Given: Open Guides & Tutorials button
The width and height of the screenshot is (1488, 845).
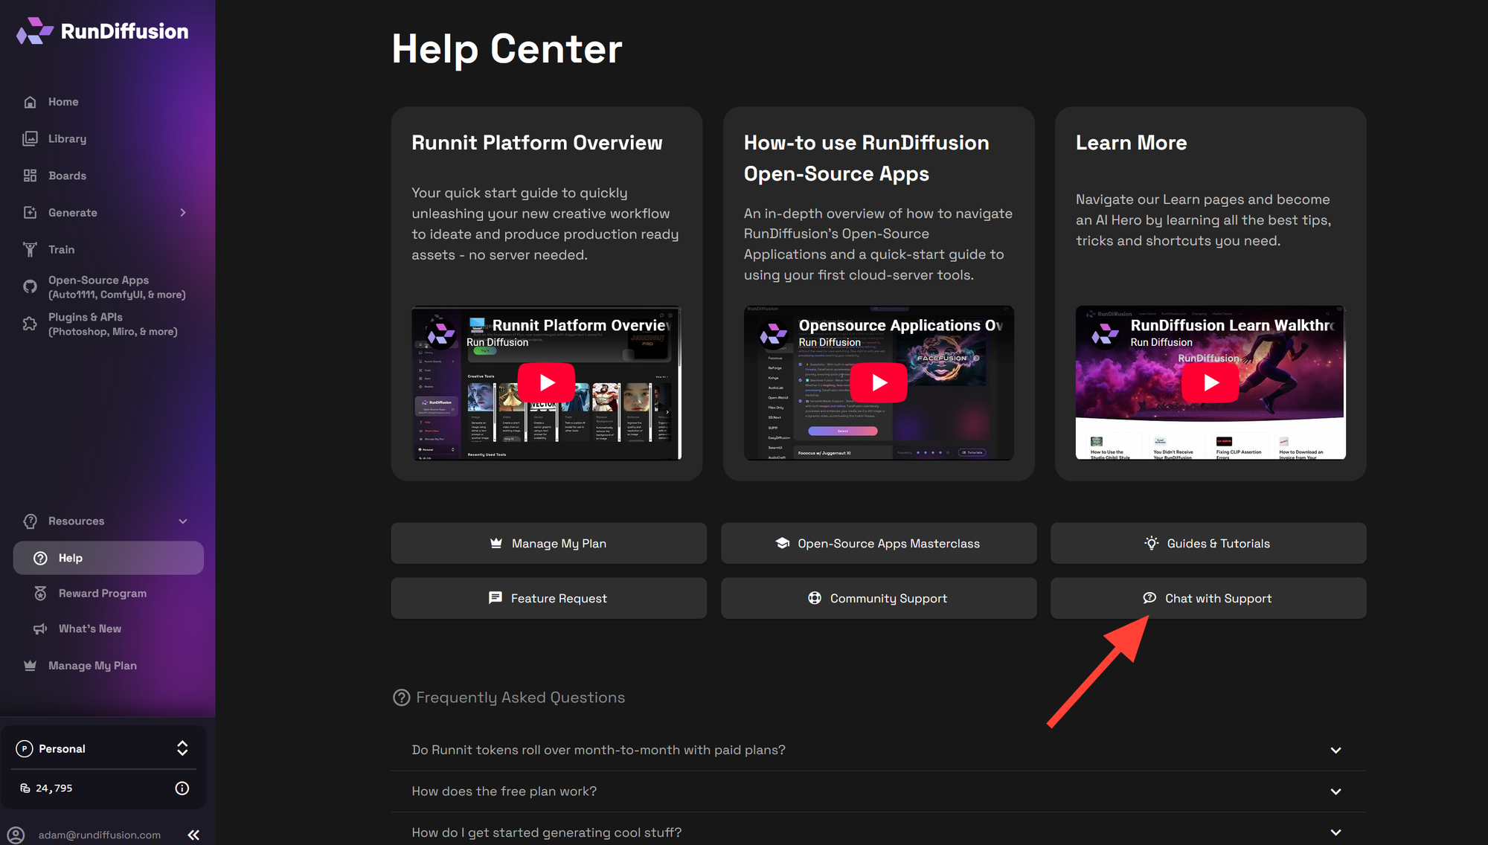Looking at the screenshot, I should tap(1208, 544).
